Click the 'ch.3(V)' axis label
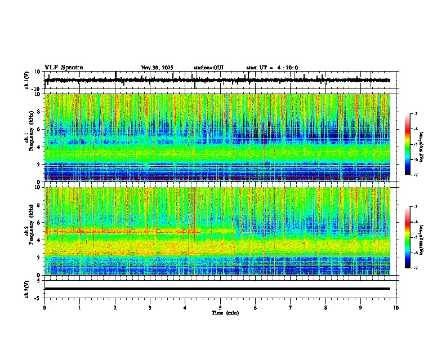Viewport: 446px width, 345px height. [x=27, y=289]
